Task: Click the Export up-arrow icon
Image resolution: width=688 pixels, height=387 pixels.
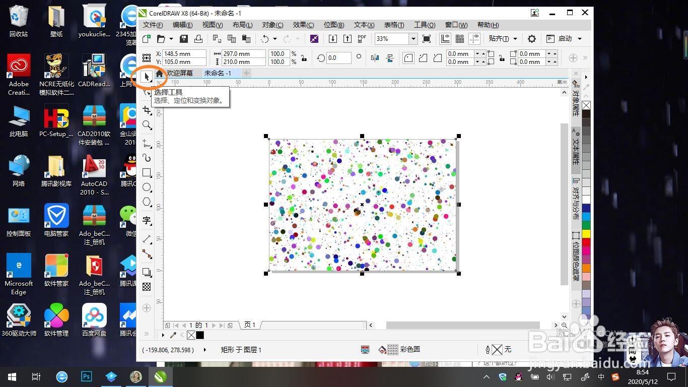Action: pos(348,39)
